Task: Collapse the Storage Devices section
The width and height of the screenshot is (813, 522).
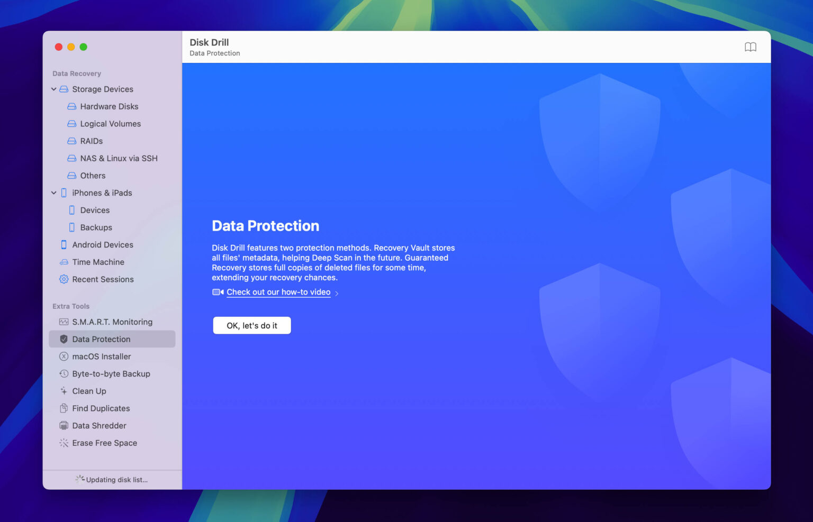Action: coord(53,89)
